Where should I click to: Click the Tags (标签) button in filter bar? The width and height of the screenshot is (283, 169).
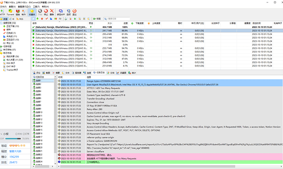pos(97,19)
